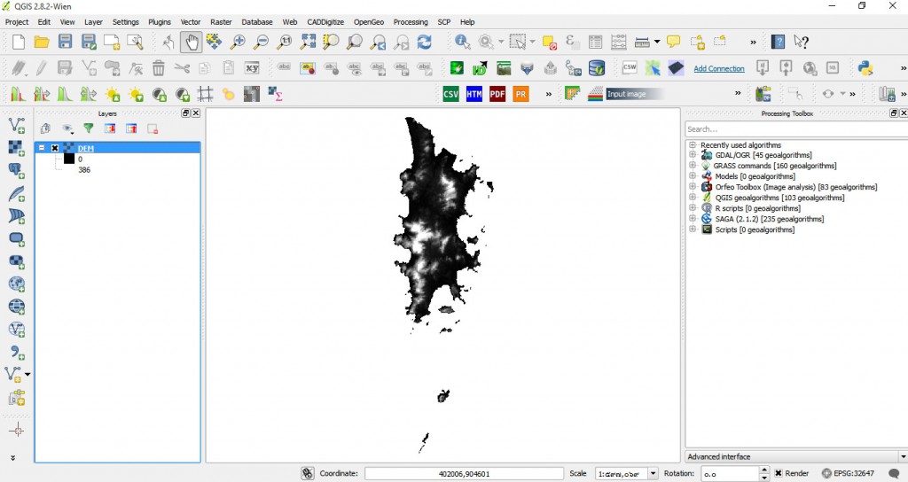The image size is (908, 482).
Task: Expand SAGA (2.1.2) geoalgorithms group
Action: click(x=693, y=219)
